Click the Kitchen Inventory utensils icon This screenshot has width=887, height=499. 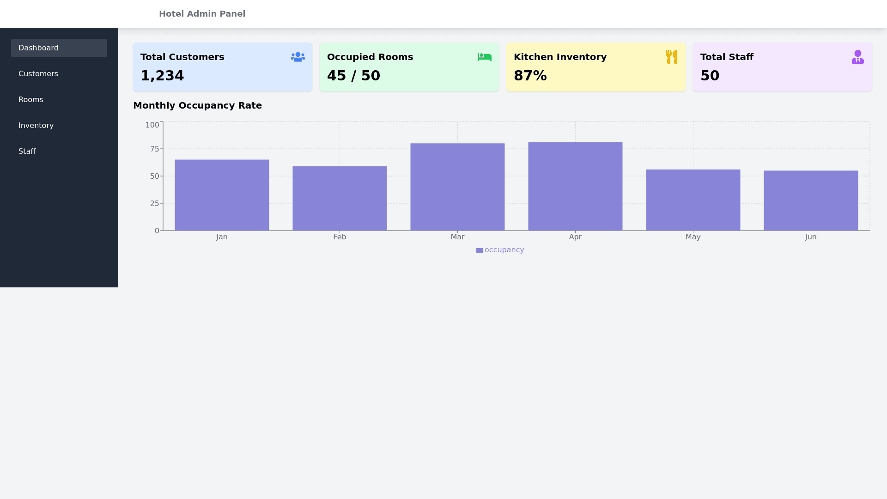click(x=671, y=57)
